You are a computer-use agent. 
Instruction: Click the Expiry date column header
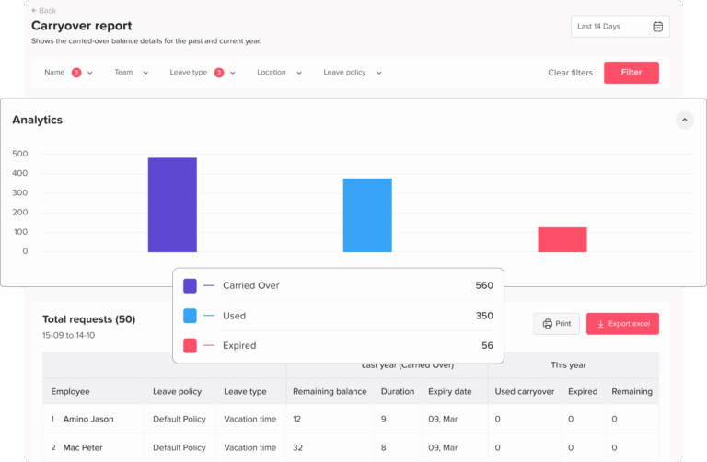pyautogui.click(x=450, y=392)
